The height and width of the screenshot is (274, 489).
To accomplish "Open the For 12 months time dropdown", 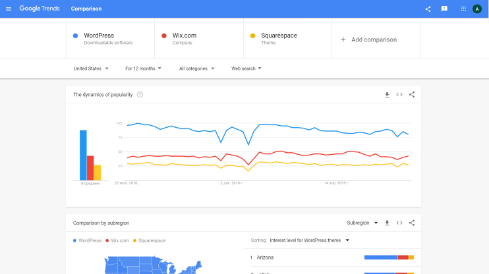I will point(143,68).
